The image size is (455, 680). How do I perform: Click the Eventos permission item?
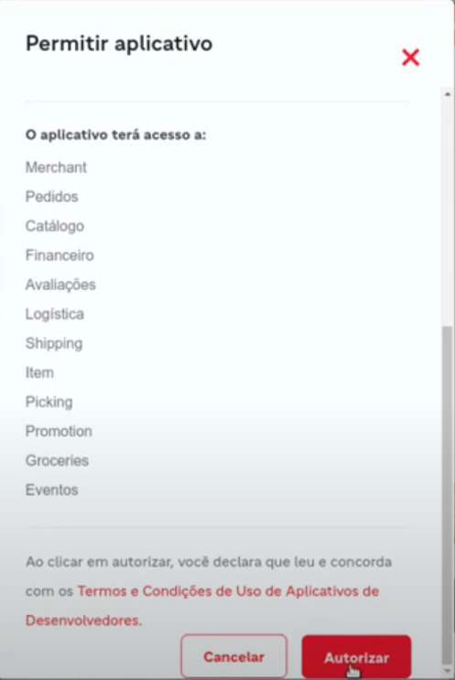(x=51, y=490)
